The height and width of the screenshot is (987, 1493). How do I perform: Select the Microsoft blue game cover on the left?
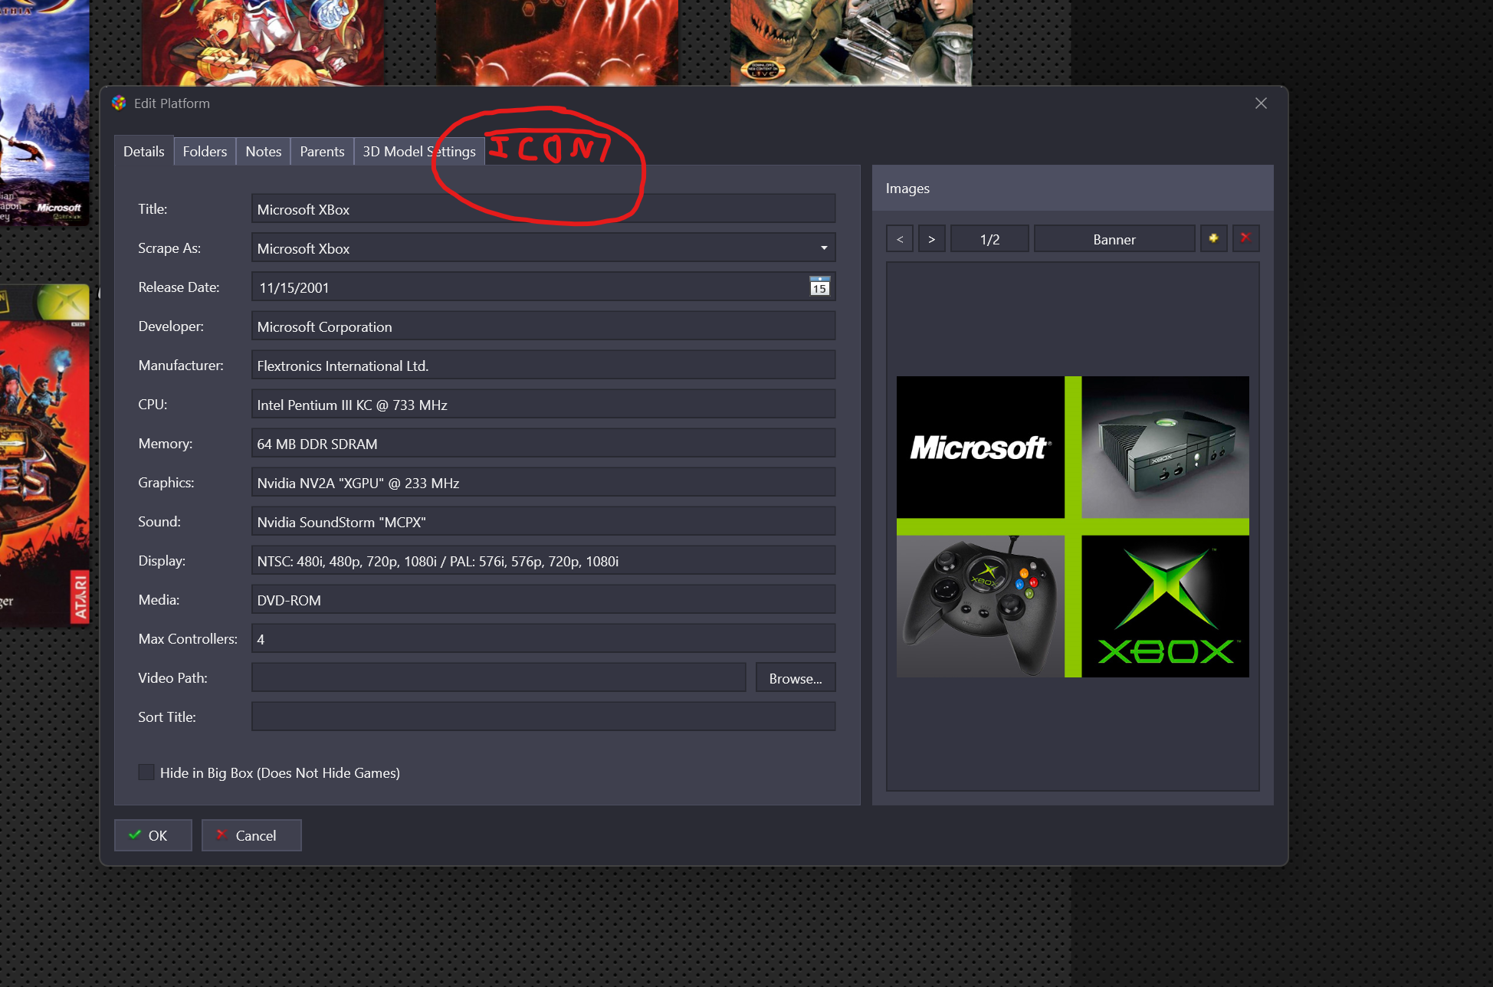point(44,112)
